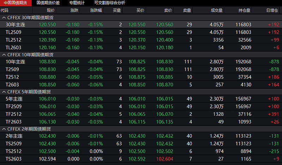
Task: Click TL2512 volume 3356
Action: [x=218, y=40]
